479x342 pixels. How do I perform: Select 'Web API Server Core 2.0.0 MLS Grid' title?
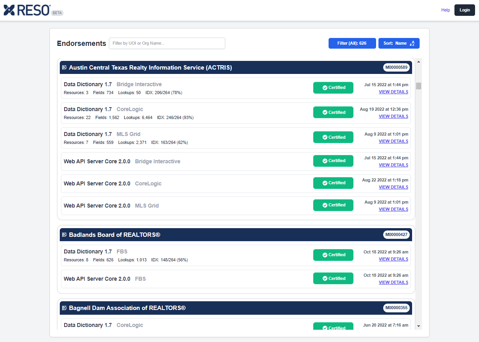click(x=111, y=206)
